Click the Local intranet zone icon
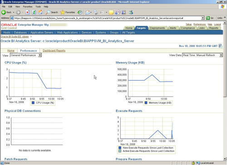Image resolution: width=227 pixels, height=165 pixels. 198,163
